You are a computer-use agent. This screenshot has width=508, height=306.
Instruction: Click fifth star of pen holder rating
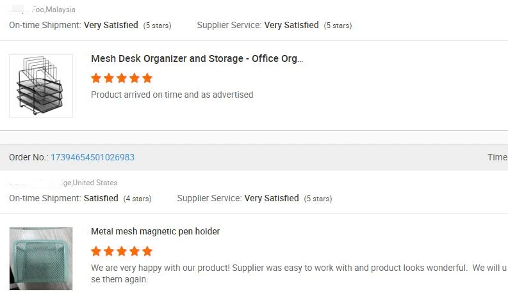(x=147, y=251)
